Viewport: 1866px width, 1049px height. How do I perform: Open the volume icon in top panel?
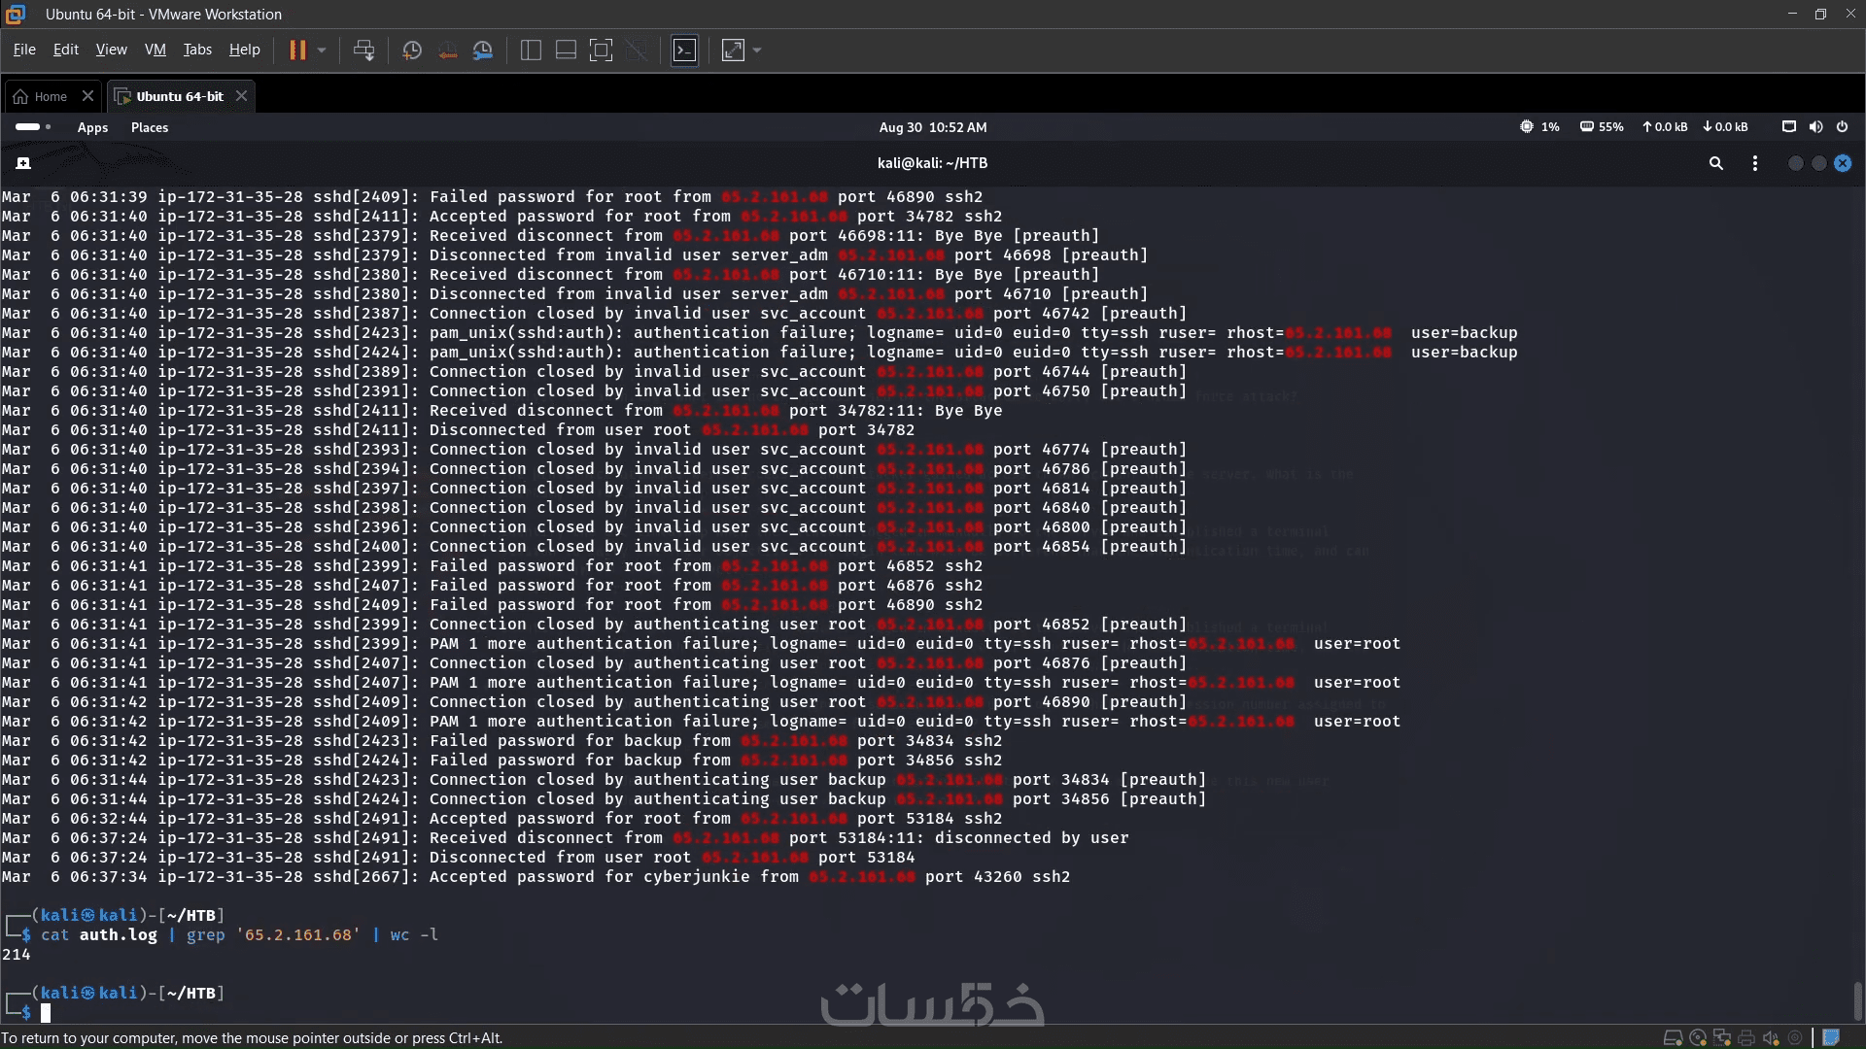tap(1815, 126)
